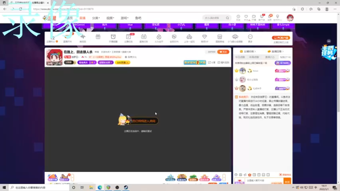Toggle the screen effects option in chat
The width and height of the screenshot is (340, 191).
tap(285, 175)
